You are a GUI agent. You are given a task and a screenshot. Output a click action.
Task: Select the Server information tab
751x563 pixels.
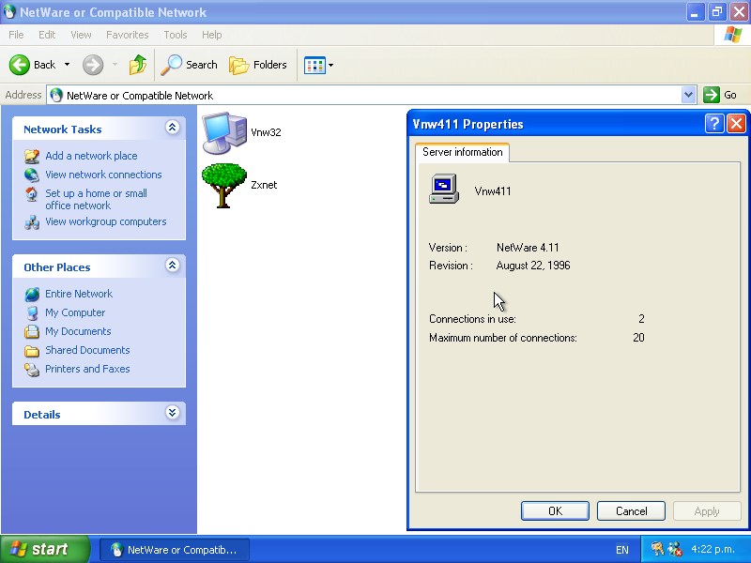pos(462,152)
